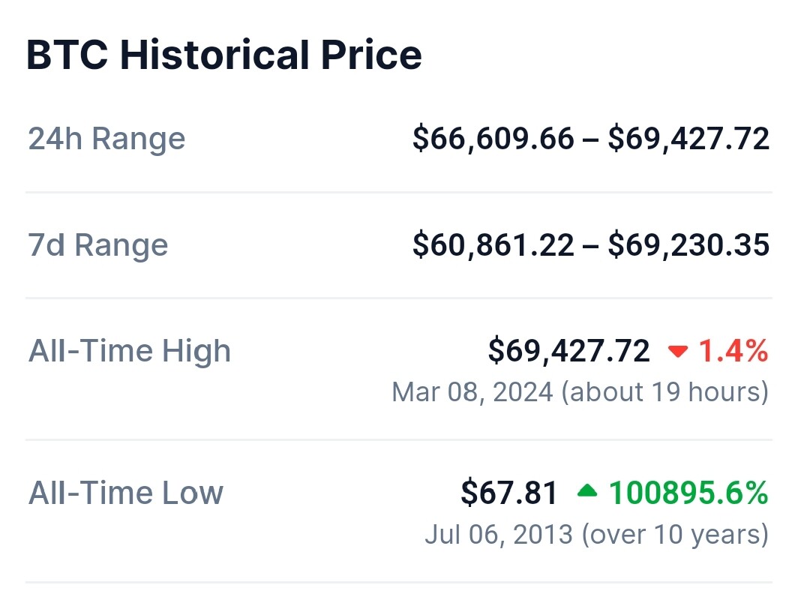Select the All-Time High label
Screen dimensions: 804x591
tap(129, 351)
